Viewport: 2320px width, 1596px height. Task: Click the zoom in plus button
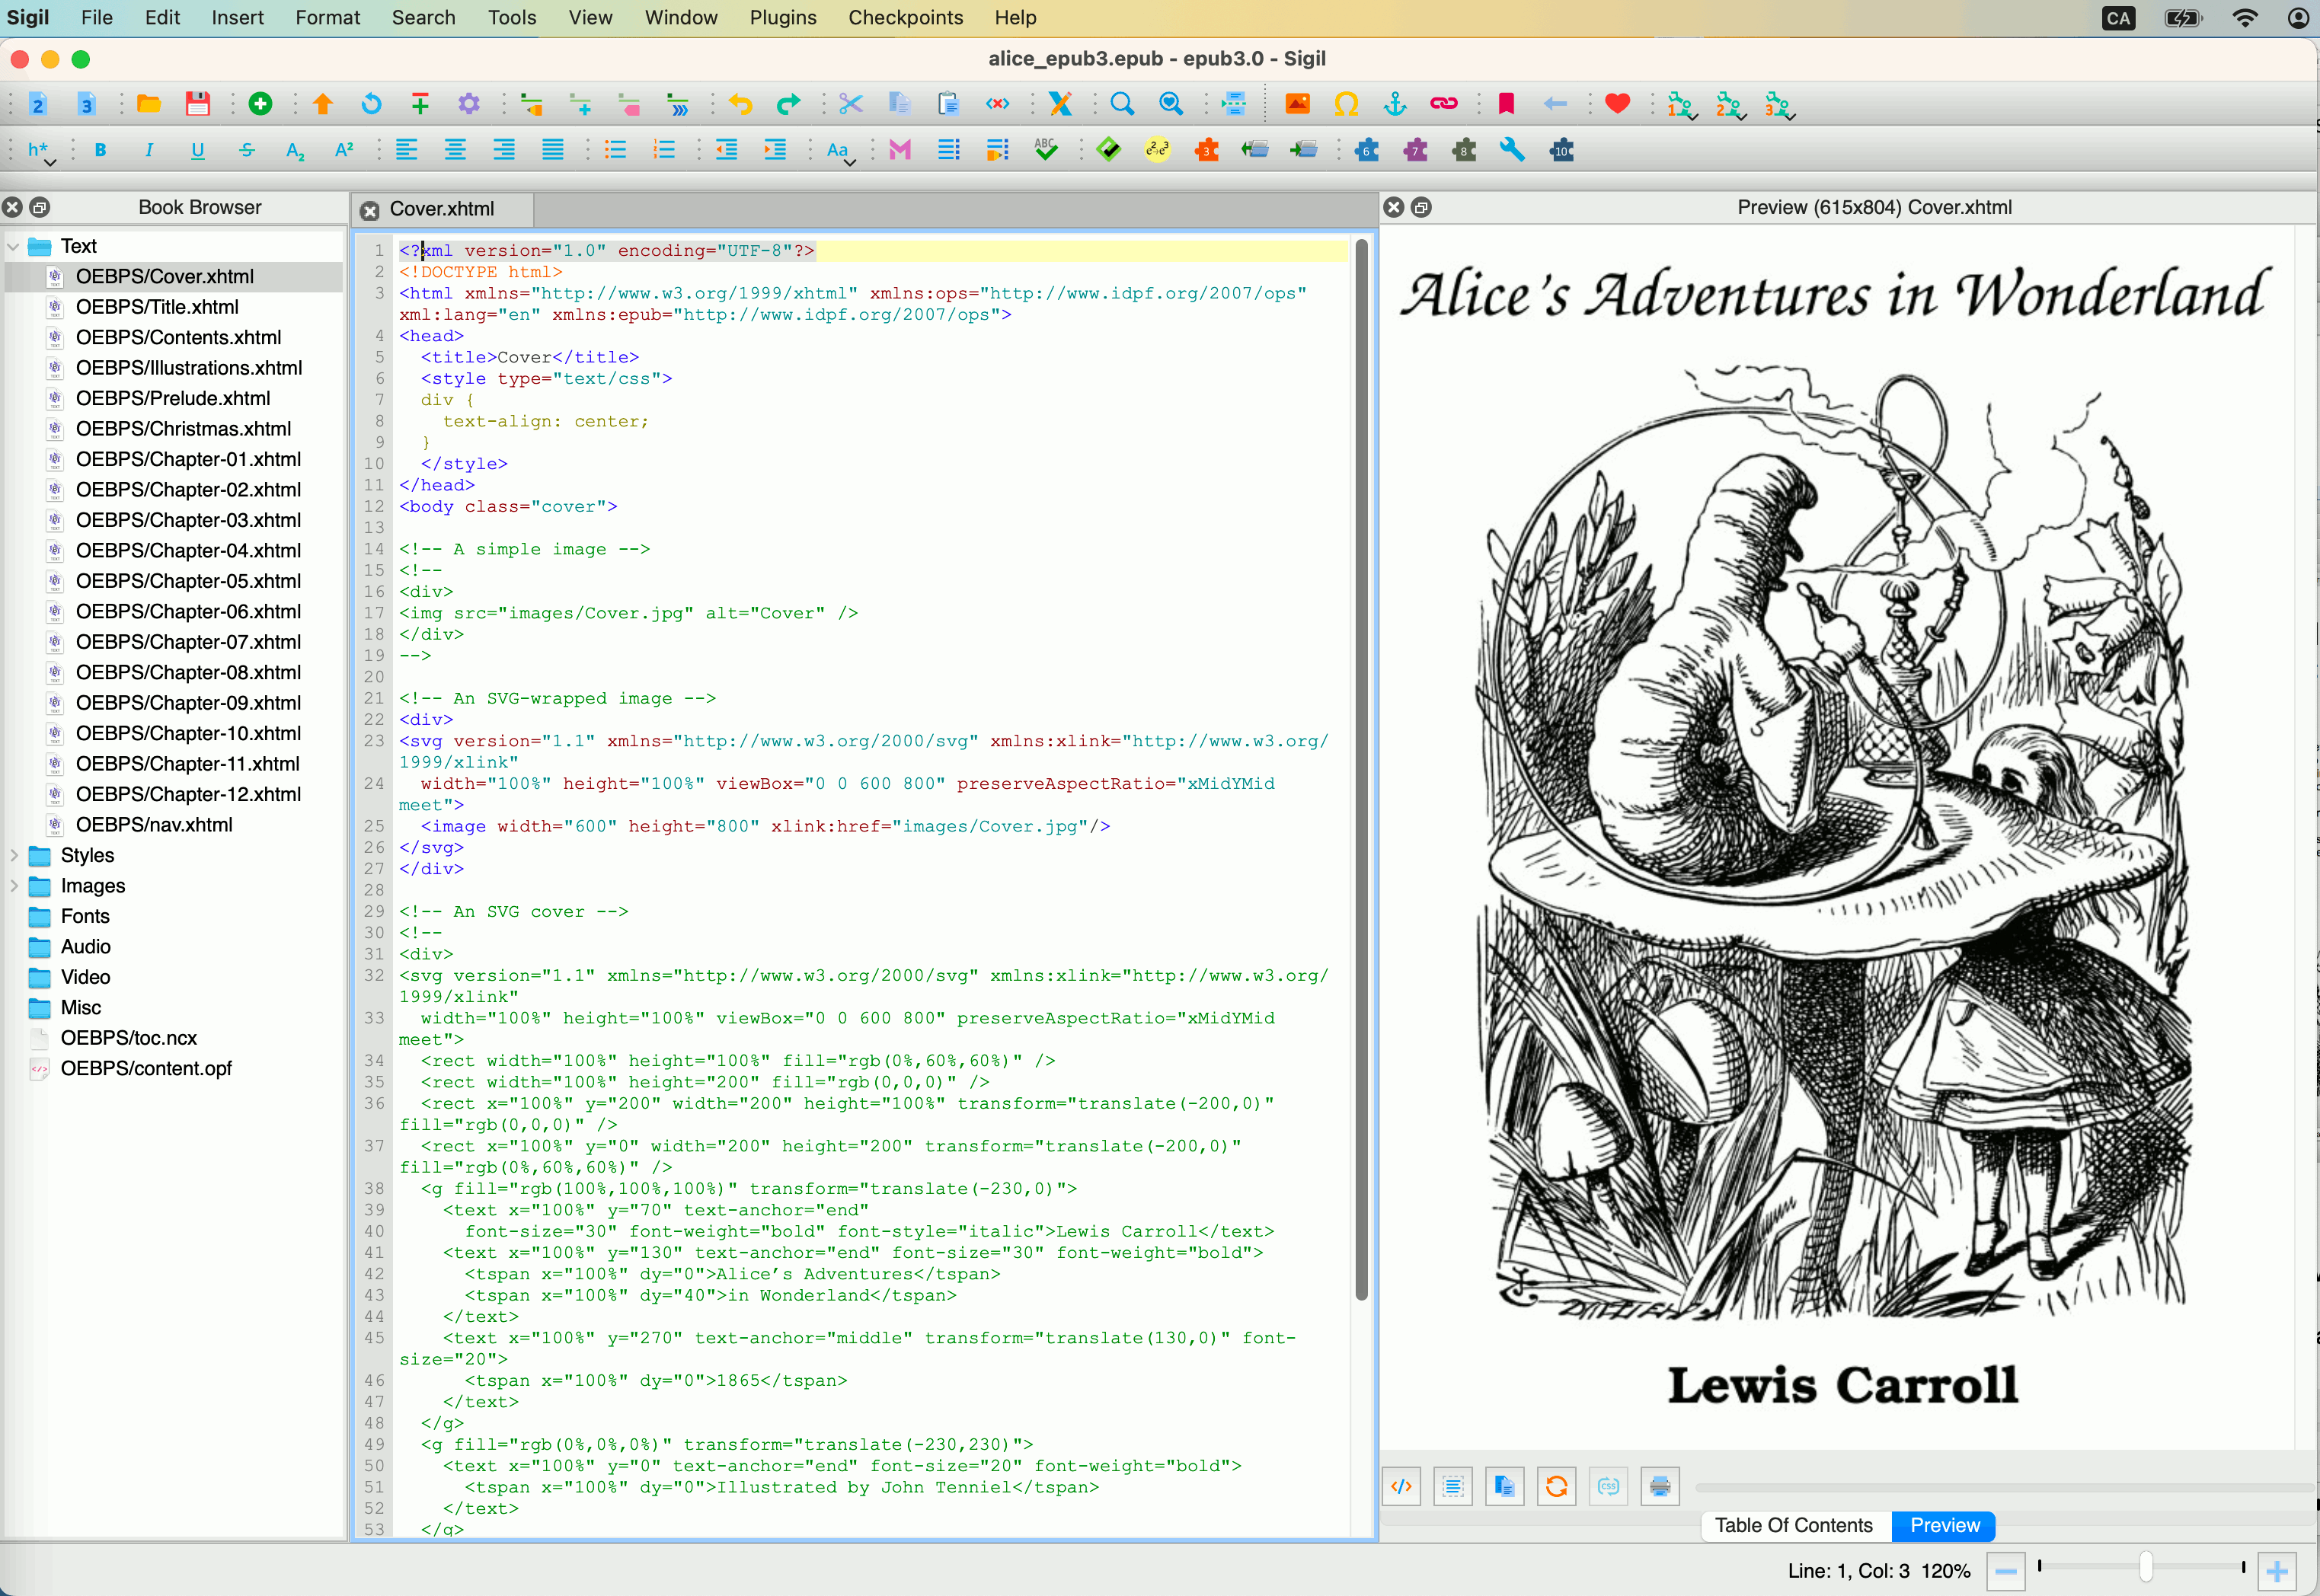(2277, 1570)
